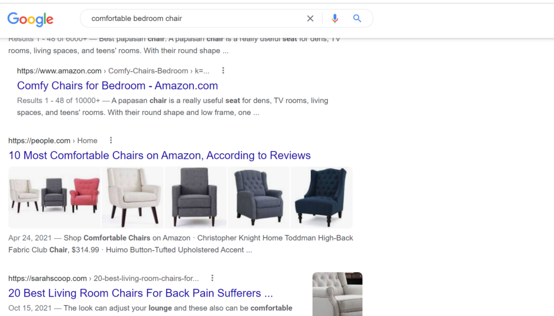Open the three-dot menu for the Amazon result
This screenshot has height=316, width=554.
223,71
